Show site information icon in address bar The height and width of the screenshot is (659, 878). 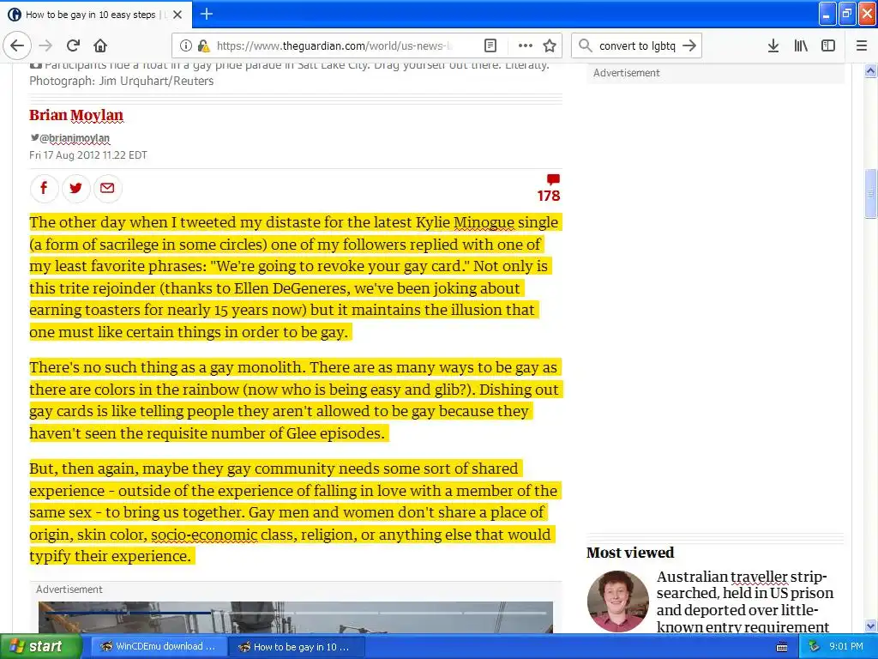click(x=186, y=45)
